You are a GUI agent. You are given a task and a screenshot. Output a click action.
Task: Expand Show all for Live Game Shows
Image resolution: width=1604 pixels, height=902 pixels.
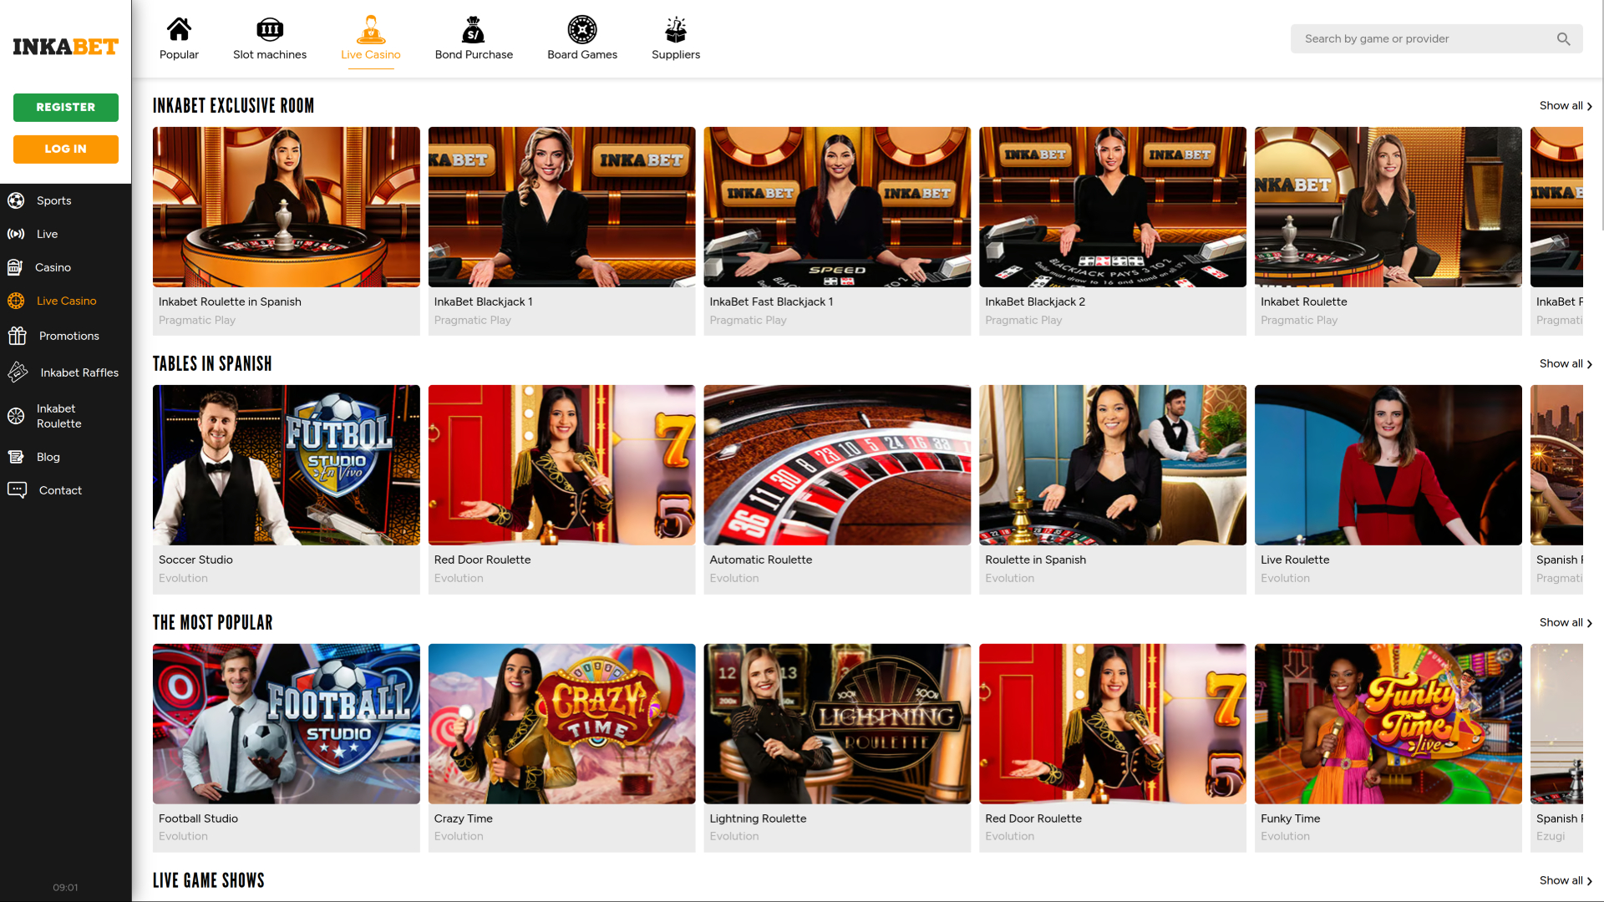[x=1564, y=880]
